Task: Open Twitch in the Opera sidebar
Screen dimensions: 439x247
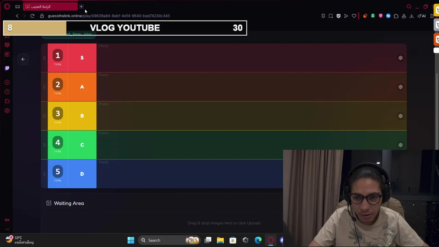Action: tap(7, 68)
